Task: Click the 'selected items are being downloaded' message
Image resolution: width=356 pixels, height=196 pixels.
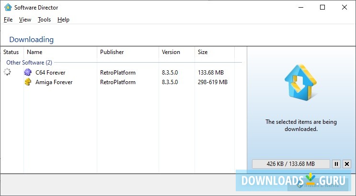Action: click(x=301, y=125)
